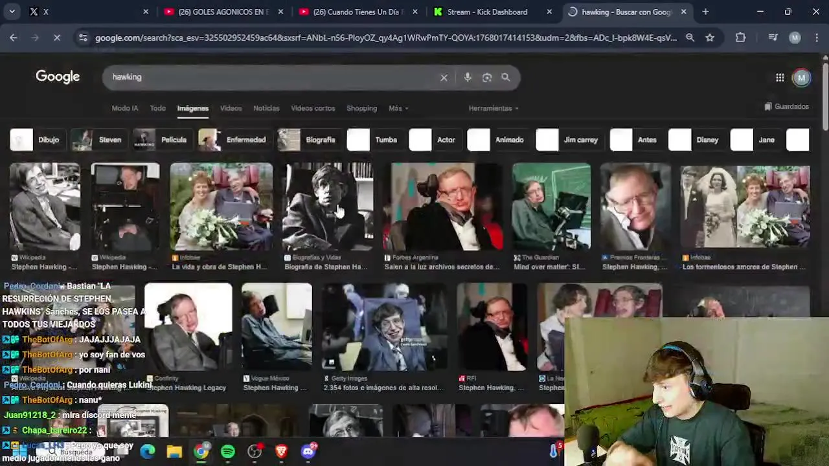Open Spotify from the taskbar
Screen dimensions: 829x466
point(228,451)
